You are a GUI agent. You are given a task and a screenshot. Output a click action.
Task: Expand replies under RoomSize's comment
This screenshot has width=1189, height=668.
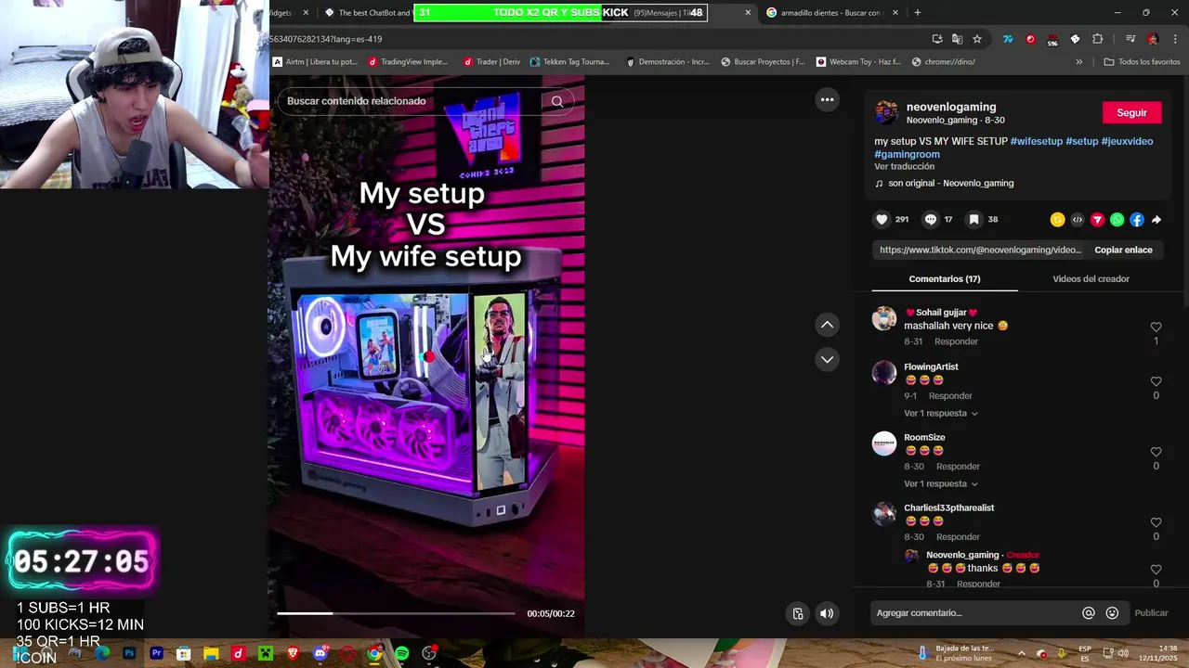click(x=940, y=484)
